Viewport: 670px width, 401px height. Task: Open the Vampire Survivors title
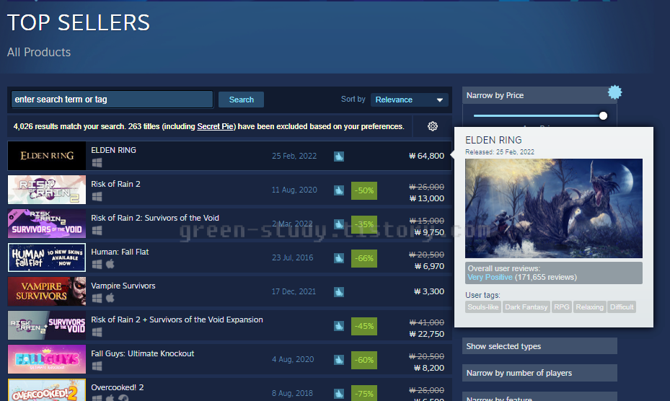(123, 286)
